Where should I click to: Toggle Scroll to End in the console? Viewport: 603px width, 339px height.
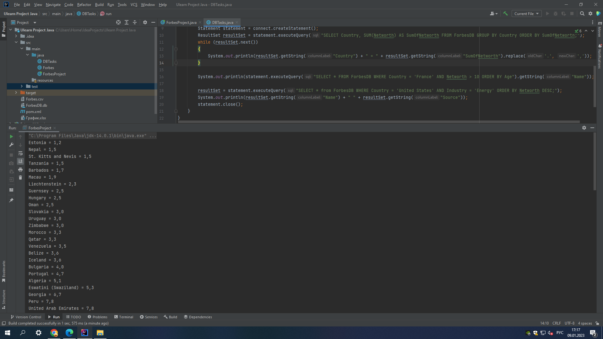pyautogui.click(x=20, y=162)
